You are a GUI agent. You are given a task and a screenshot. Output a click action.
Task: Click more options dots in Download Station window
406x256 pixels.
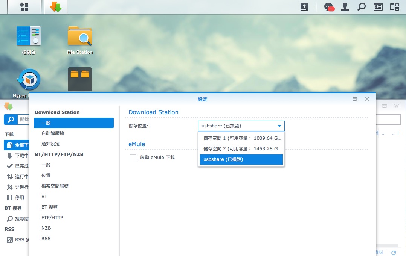398,133
